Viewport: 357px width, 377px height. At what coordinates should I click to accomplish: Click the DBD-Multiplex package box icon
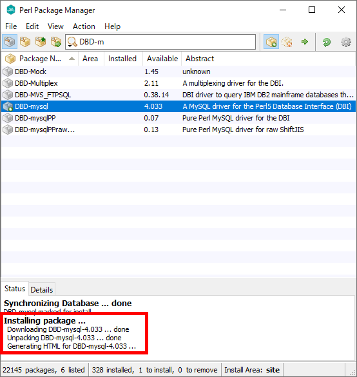(x=8, y=83)
